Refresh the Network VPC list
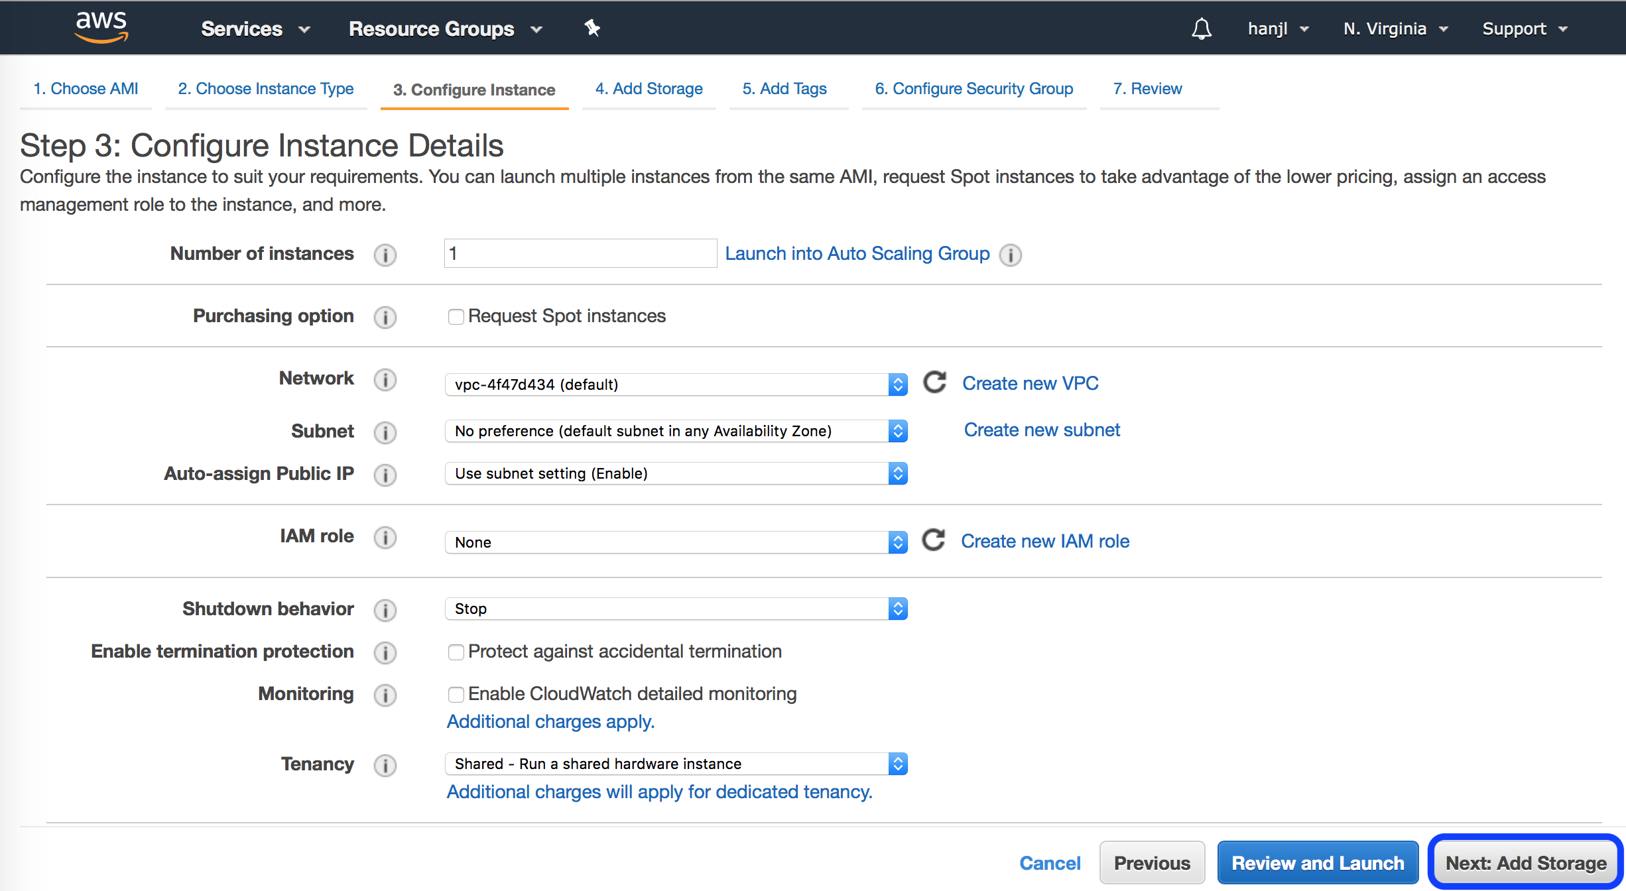The image size is (1626, 891). tap(935, 383)
